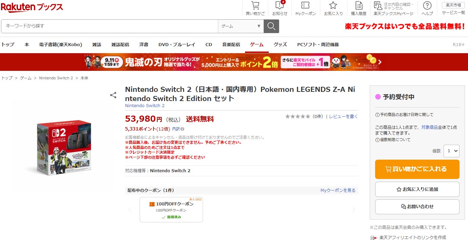Click the 内訳 points breakdown link
Viewport: 468px width, 240px height.
[x=176, y=129]
